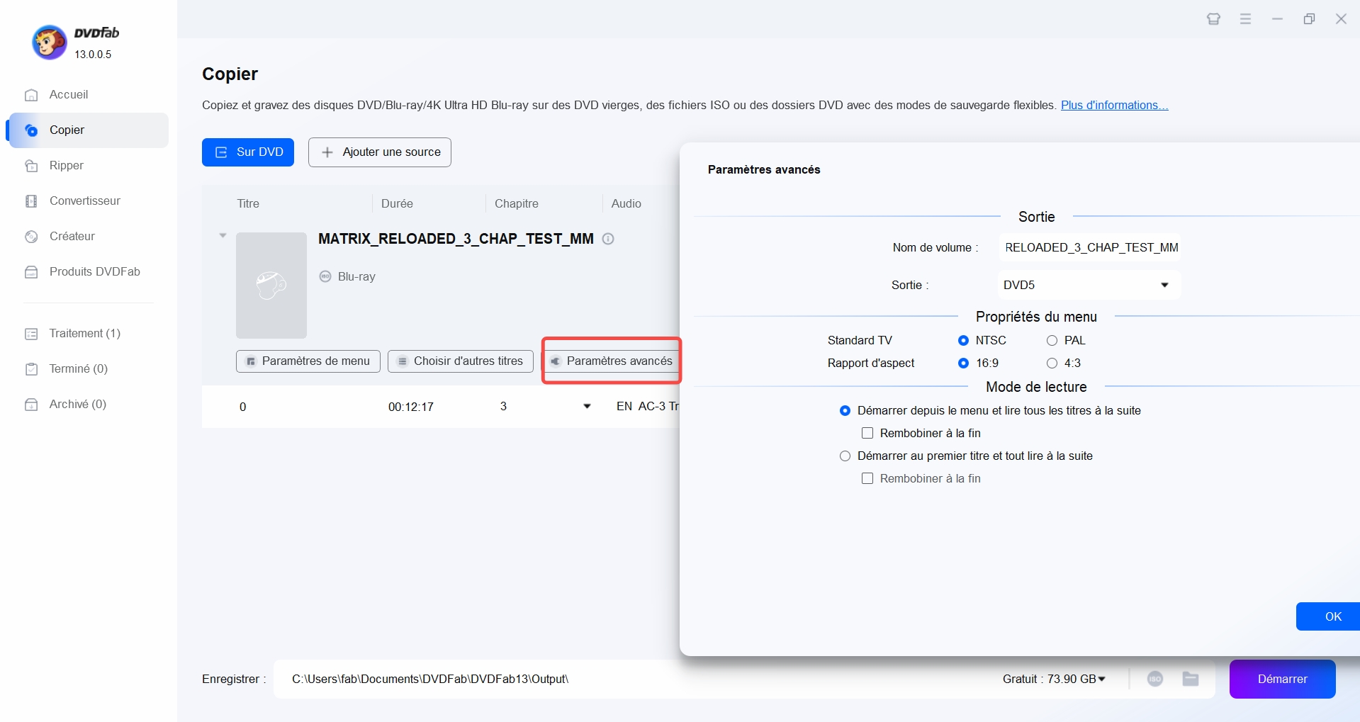Select the PAL standard radio
Viewport: 1360px width, 722px height.
tap(1052, 341)
